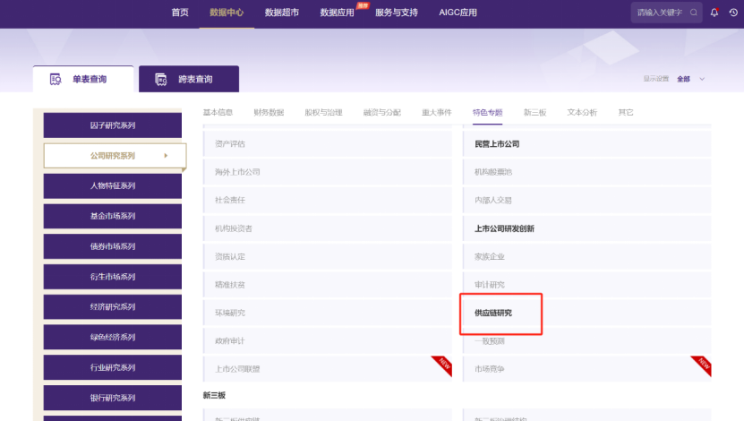The height and width of the screenshot is (421, 744).
Task: Open 民营上市公司 database
Action: [587, 144]
